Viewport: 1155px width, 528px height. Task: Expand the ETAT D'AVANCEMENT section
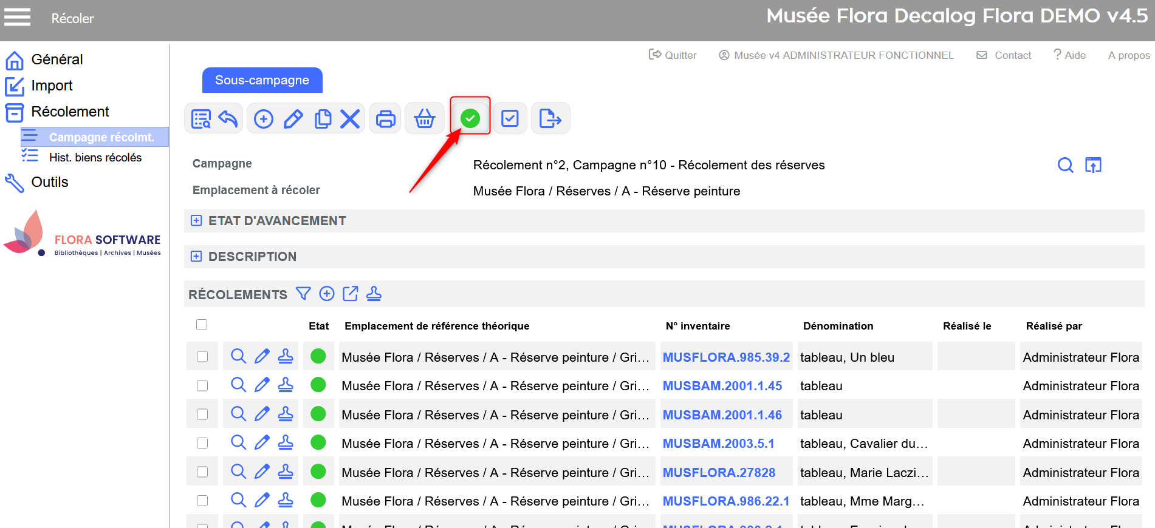pyautogui.click(x=196, y=221)
